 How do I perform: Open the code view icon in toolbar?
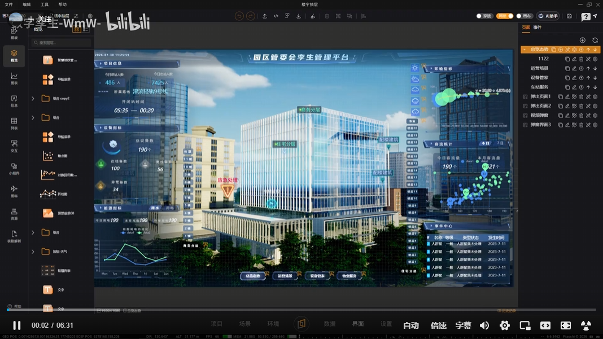276,16
